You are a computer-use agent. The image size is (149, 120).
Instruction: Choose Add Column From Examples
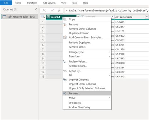click(87, 37)
